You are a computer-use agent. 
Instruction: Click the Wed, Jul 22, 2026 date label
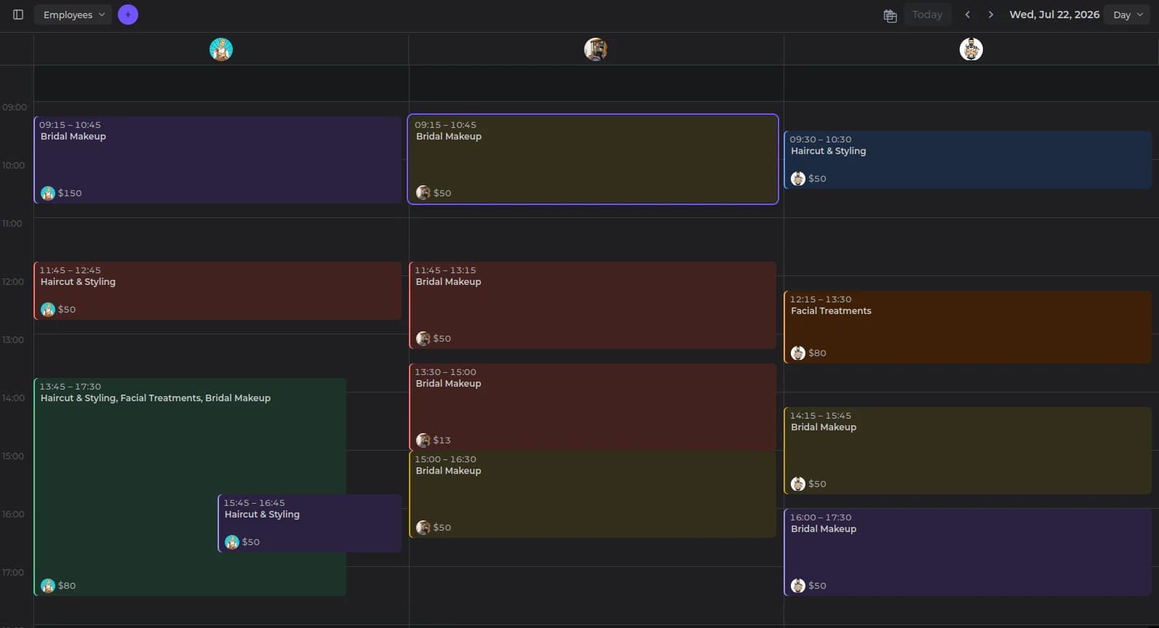1054,15
